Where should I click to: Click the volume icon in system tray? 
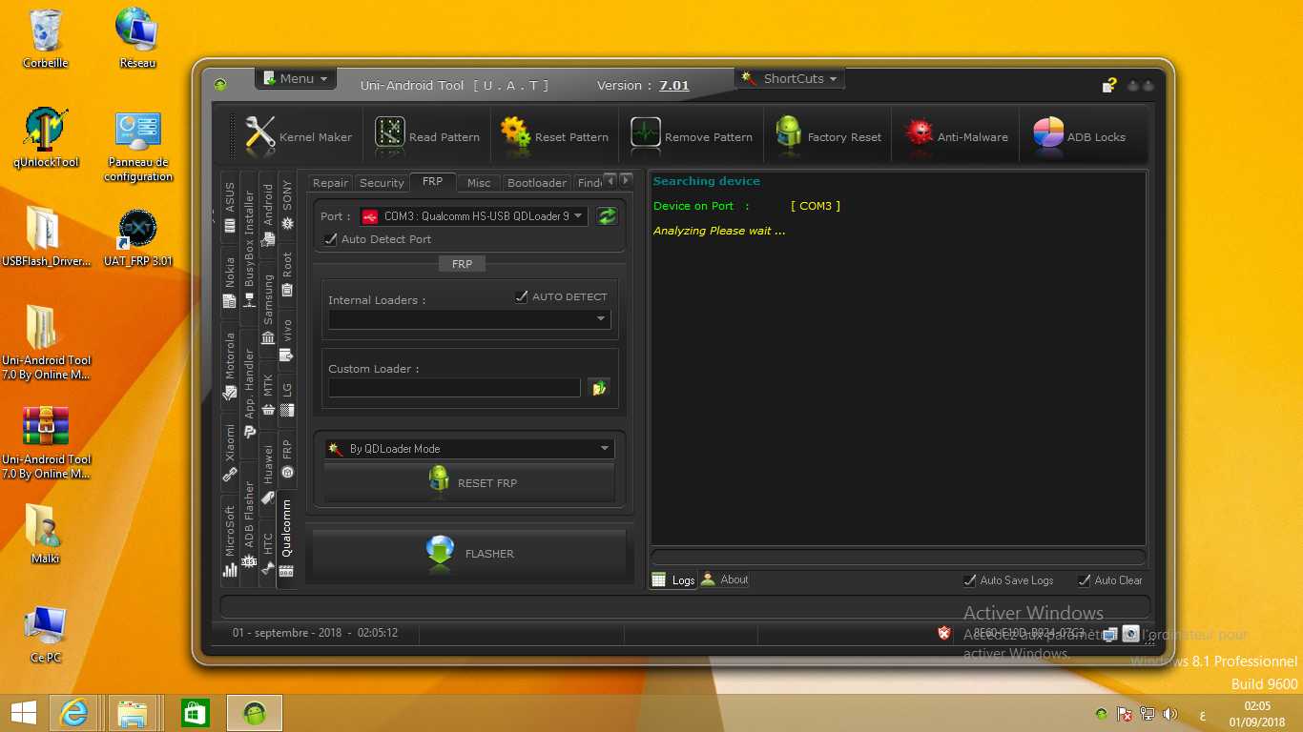pyautogui.click(x=1170, y=714)
